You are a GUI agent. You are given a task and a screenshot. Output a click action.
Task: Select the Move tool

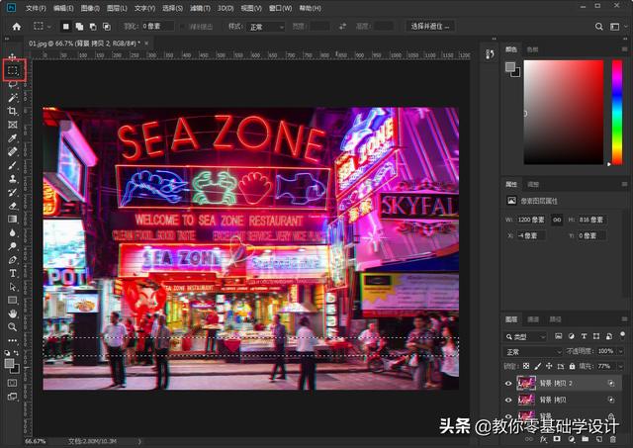(13, 57)
